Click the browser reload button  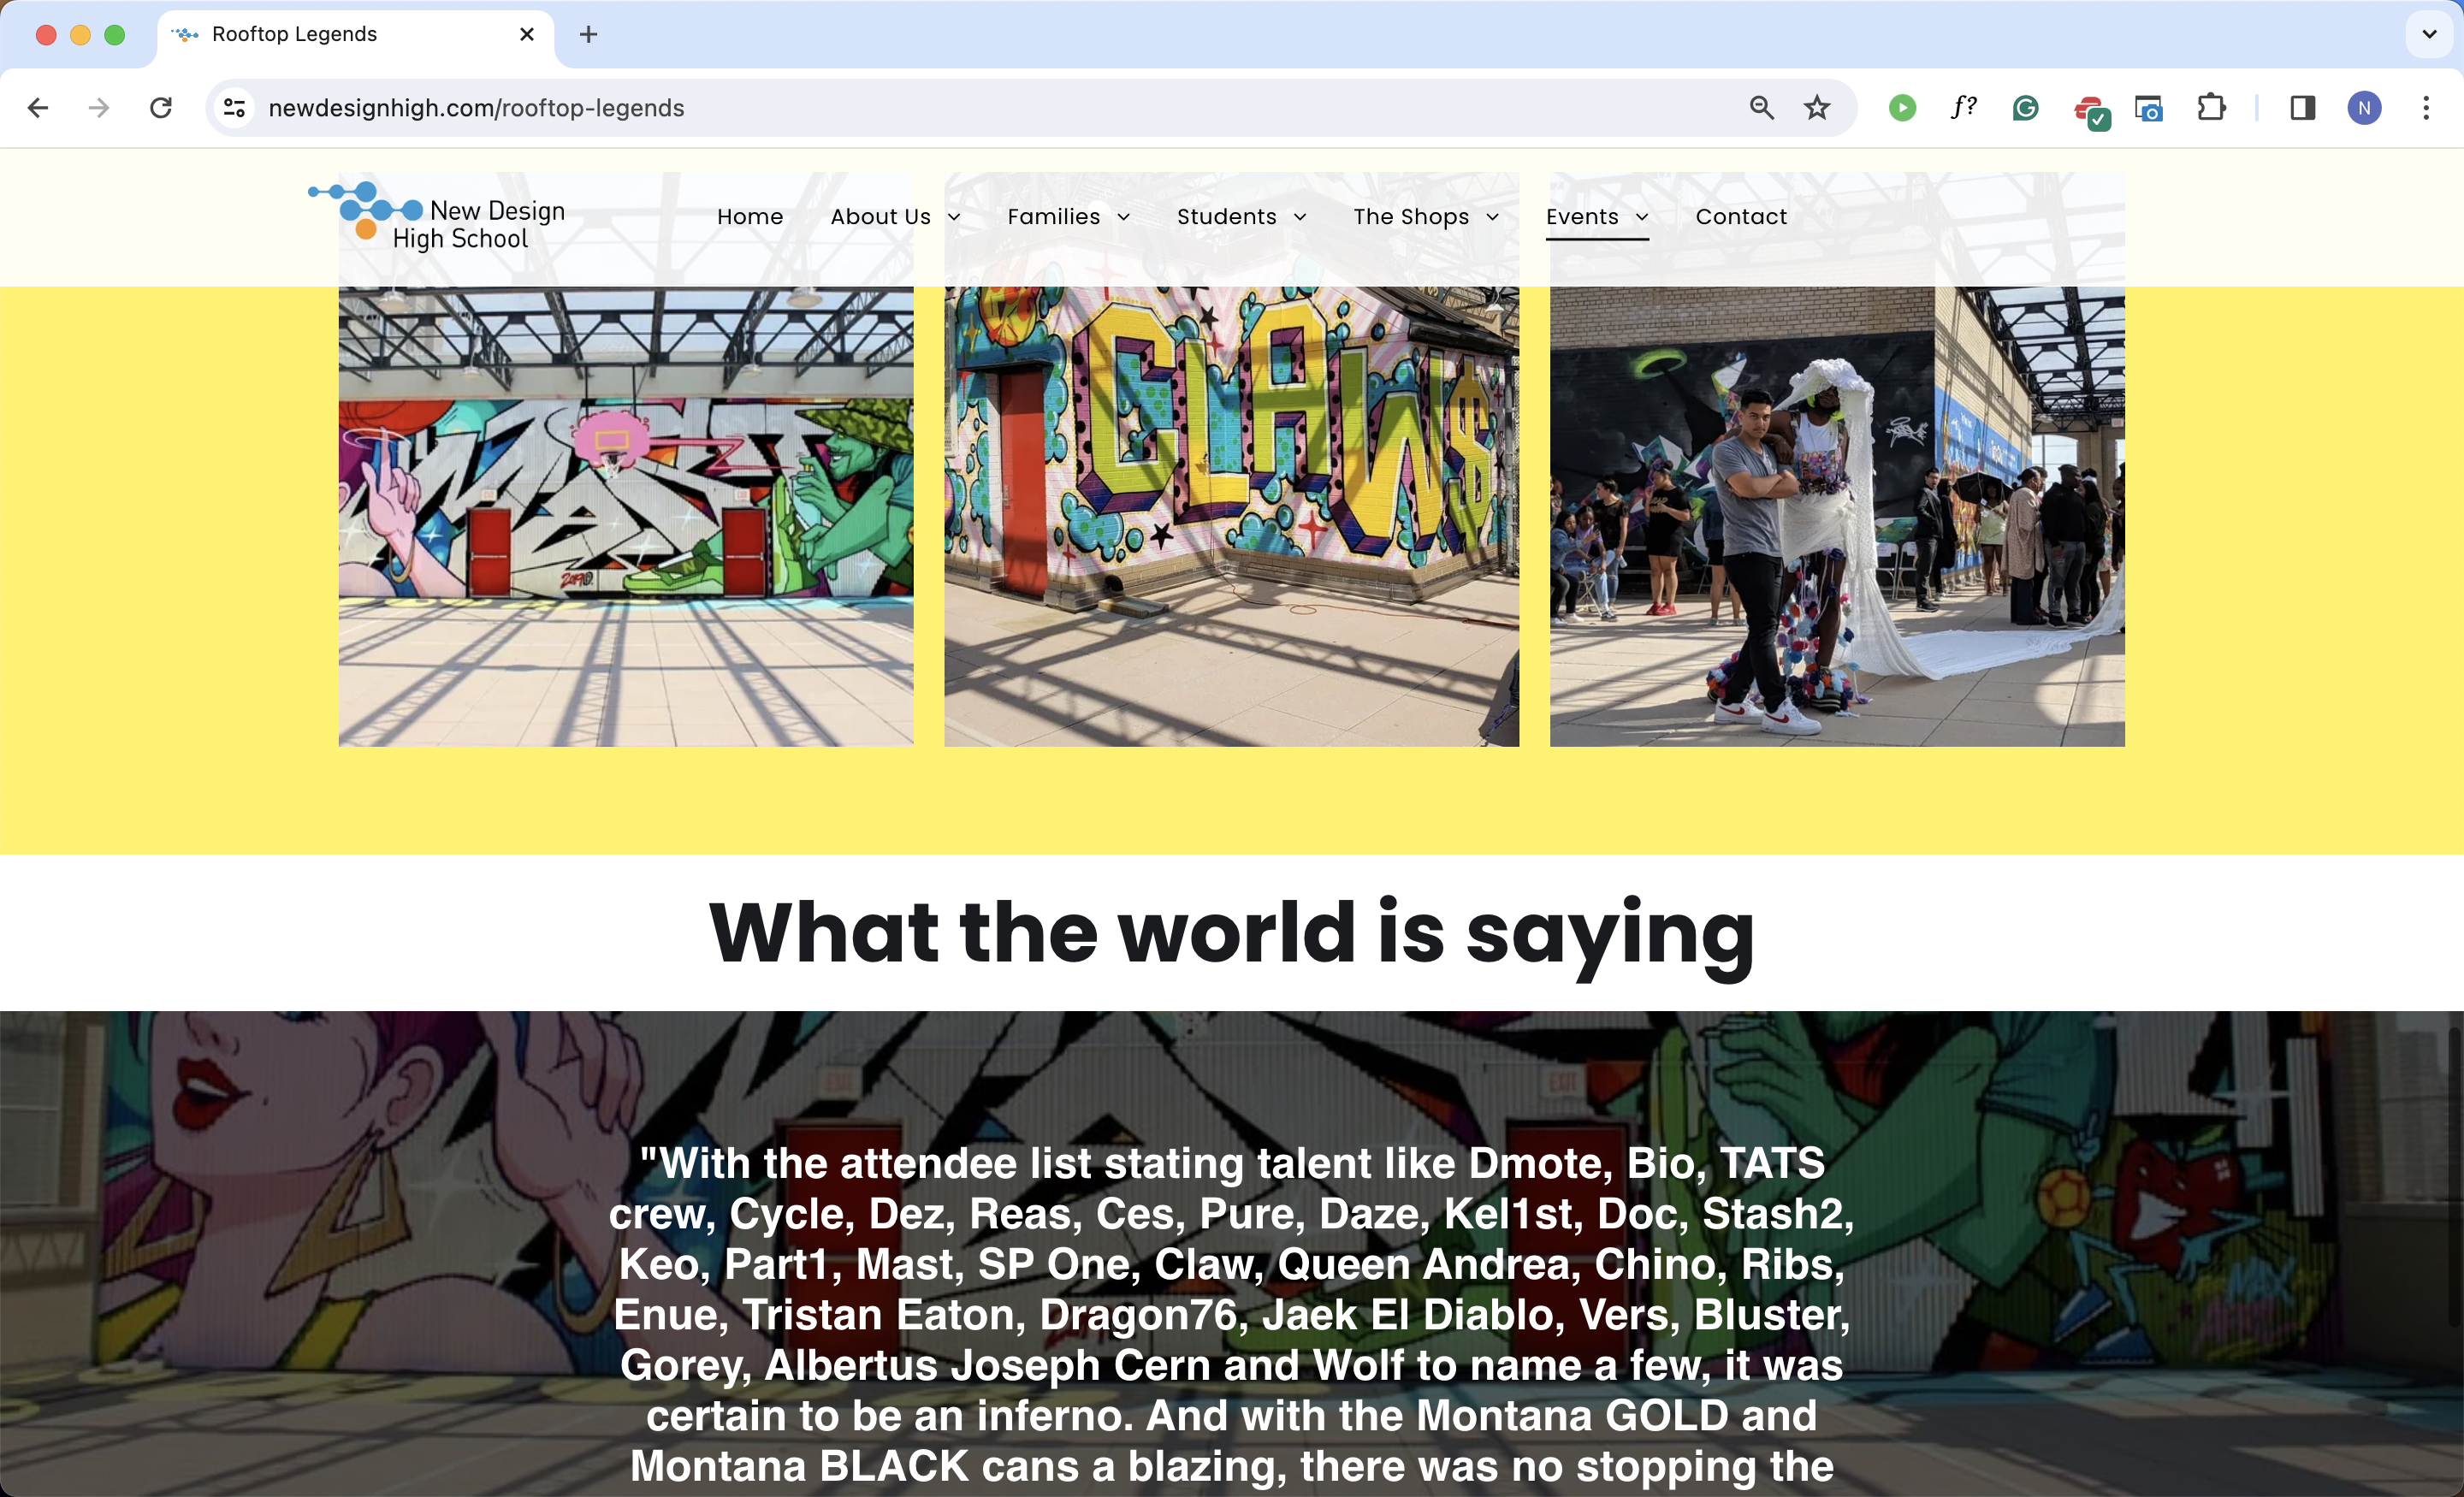[161, 108]
